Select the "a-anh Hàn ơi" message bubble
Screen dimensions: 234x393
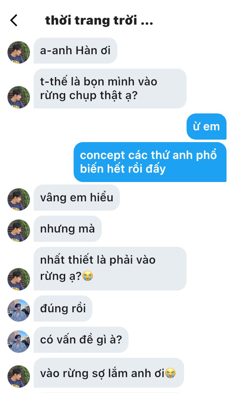pyautogui.click(x=76, y=50)
